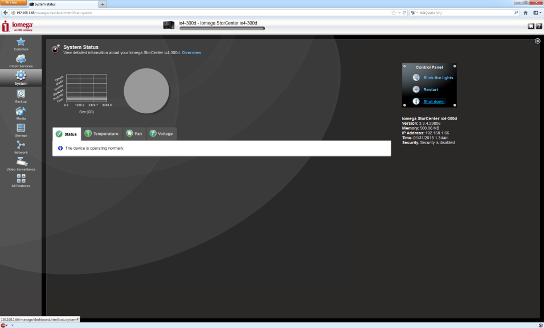Open the Backup section in the sidebar
Screen dimensions: 544x328
[x=21, y=96]
